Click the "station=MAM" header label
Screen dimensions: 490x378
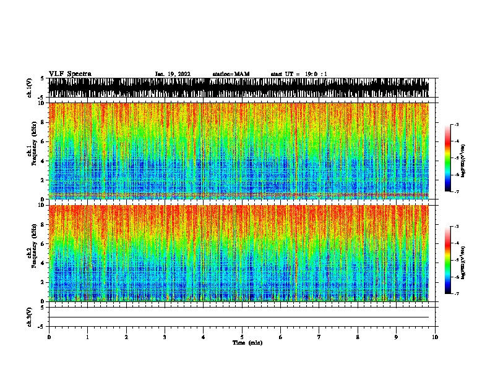coord(231,74)
